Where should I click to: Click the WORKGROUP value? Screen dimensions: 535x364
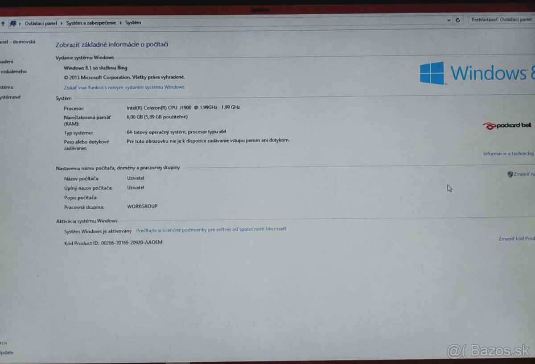point(142,207)
